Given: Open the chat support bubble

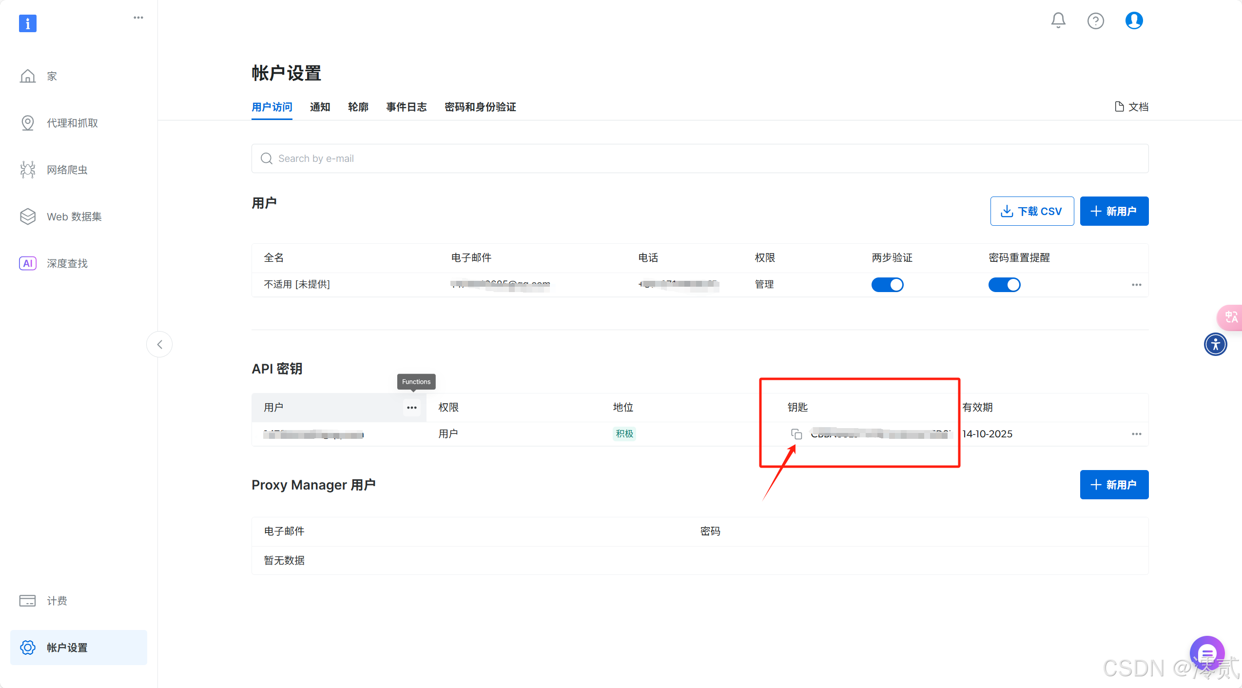Looking at the screenshot, I should [1207, 653].
